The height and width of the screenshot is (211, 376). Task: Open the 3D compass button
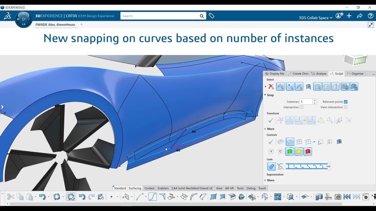(23, 19)
